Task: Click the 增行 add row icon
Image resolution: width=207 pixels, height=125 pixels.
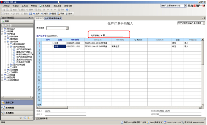Action: click(42, 14)
